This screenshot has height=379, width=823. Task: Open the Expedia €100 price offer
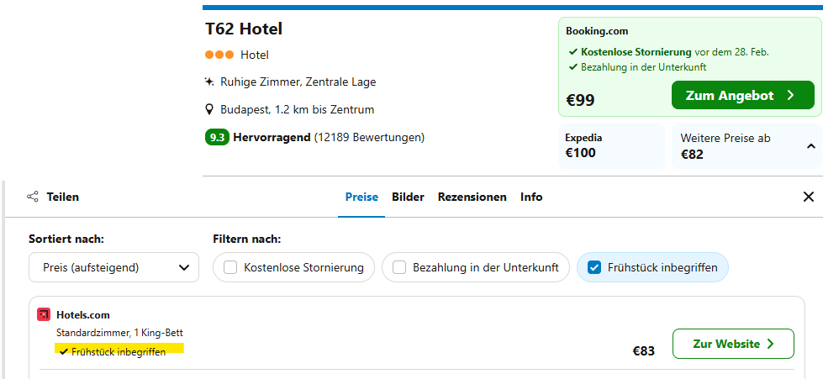point(611,146)
